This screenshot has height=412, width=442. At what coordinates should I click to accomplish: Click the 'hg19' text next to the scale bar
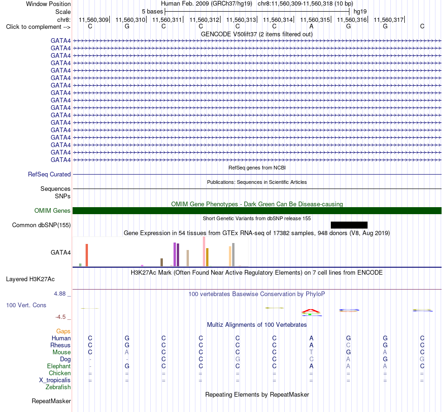click(x=360, y=12)
